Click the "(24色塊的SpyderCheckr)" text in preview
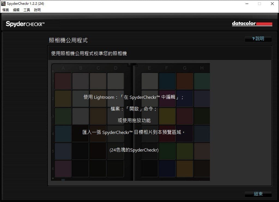 coord(134,150)
